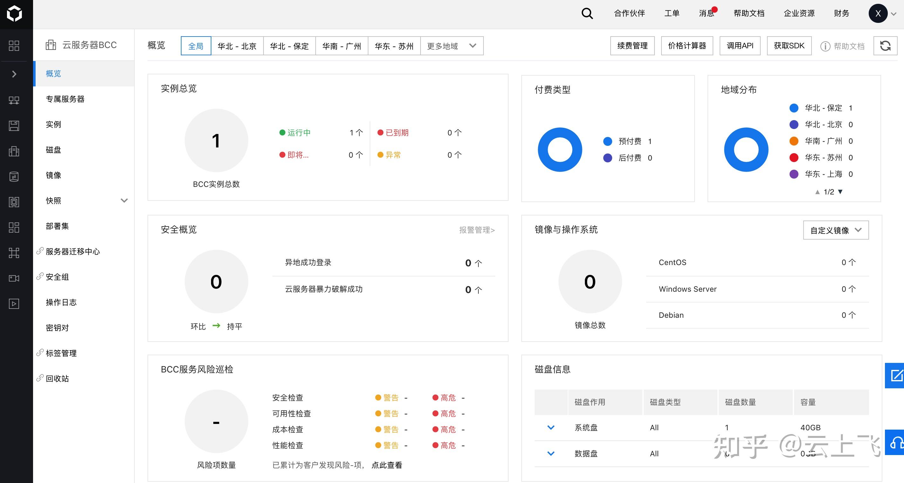This screenshot has height=483, width=904.
Task: Open the 自定义镜像 dropdown
Action: click(836, 230)
